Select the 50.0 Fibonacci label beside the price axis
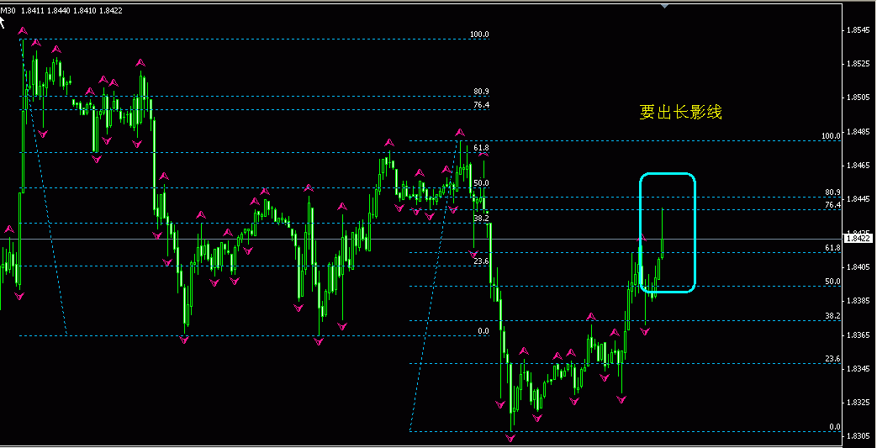 pyautogui.click(x=833, y=282)
